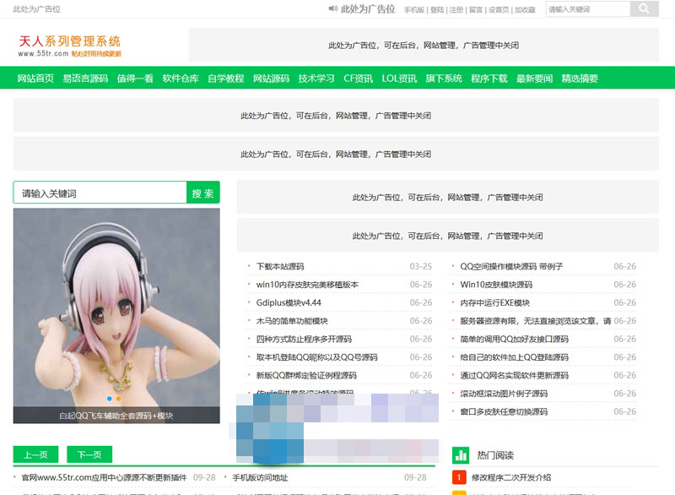Click the 下一页 next page button
The width and height of the screenshot is (675, 495).
click(x=89, y=454)
